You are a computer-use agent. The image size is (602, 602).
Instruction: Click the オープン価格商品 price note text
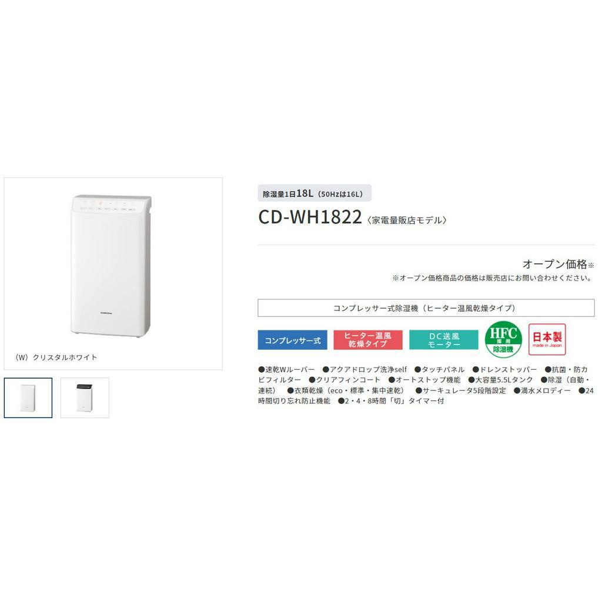point(492,278)
